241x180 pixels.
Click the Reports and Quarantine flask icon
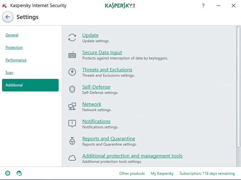pos(72,141)
